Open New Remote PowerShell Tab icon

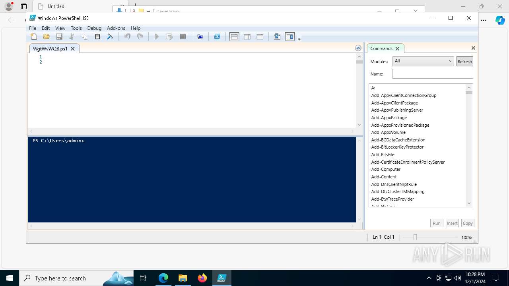[200, 37]
